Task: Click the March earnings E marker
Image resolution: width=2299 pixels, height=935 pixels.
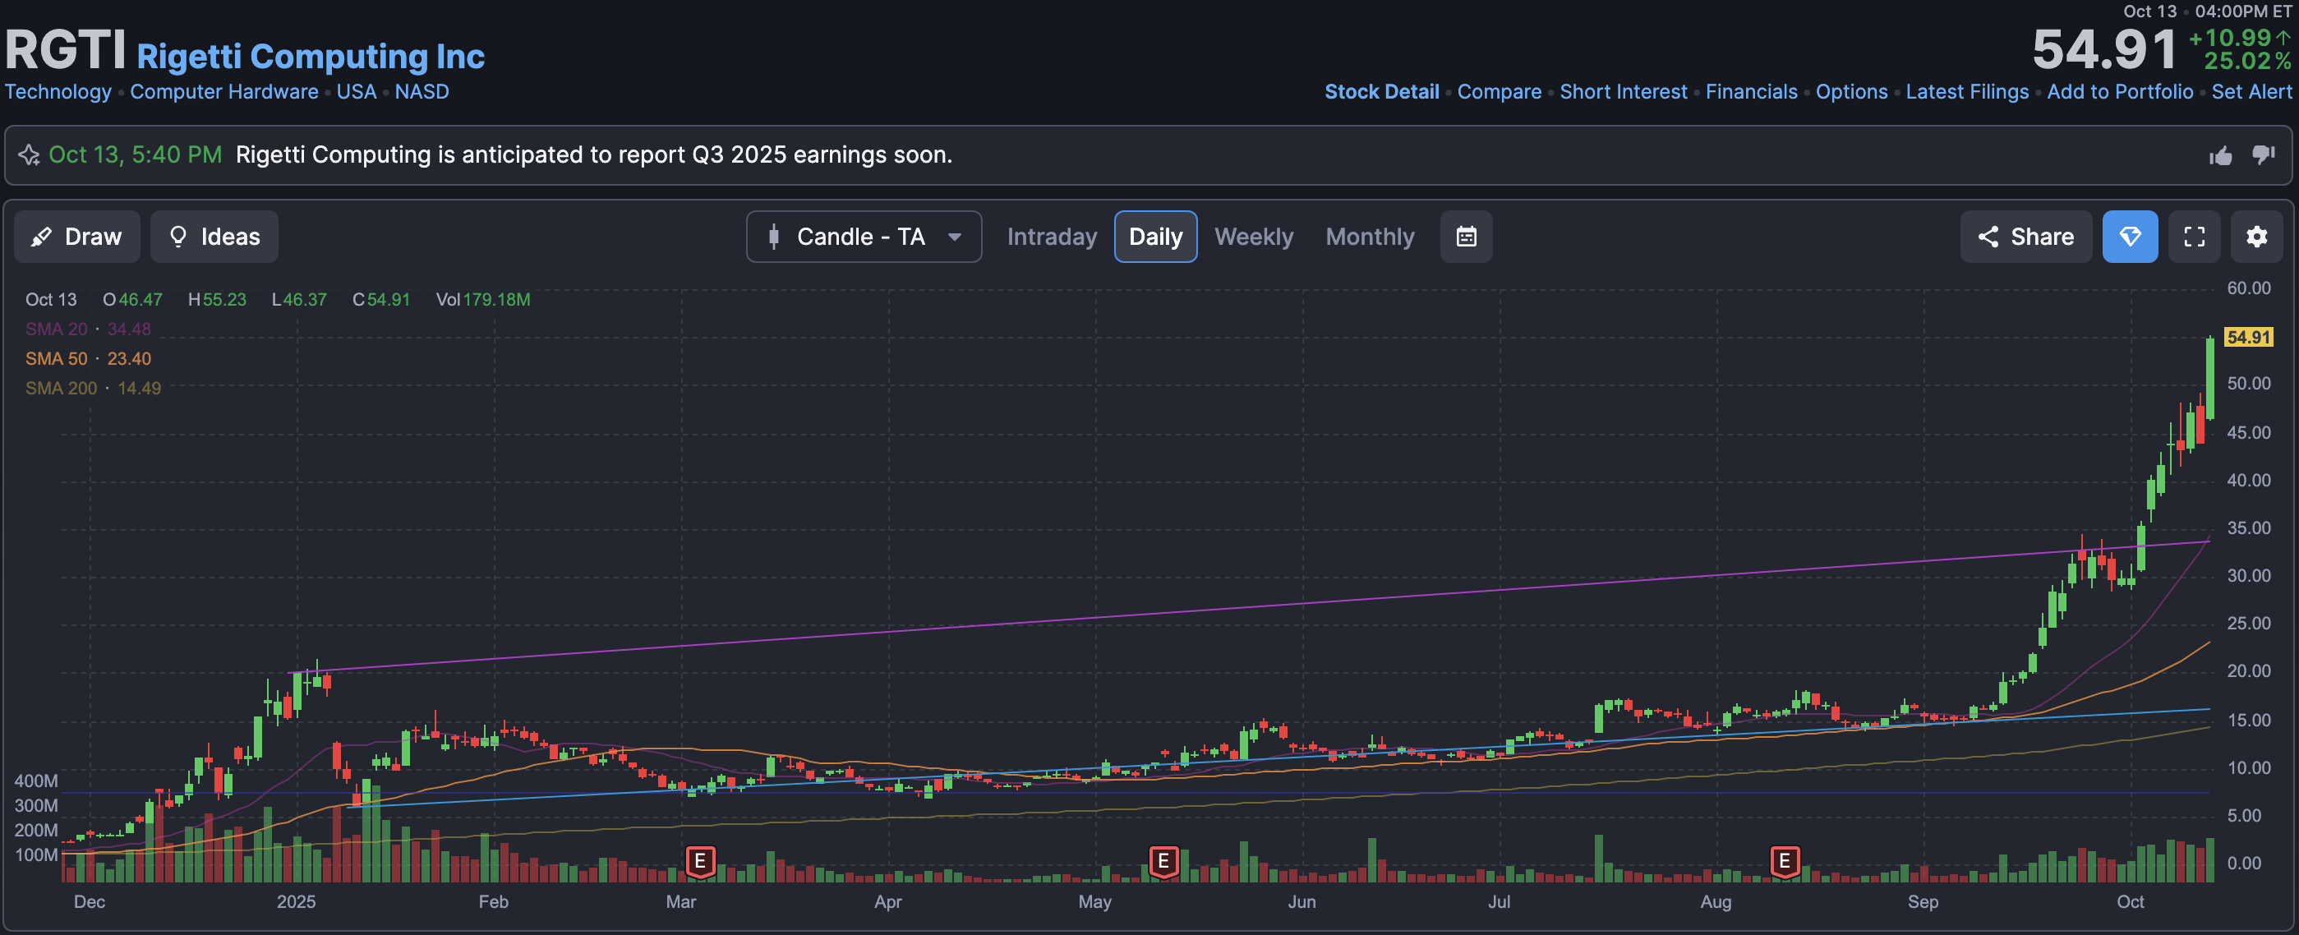Action: point(700,861)
